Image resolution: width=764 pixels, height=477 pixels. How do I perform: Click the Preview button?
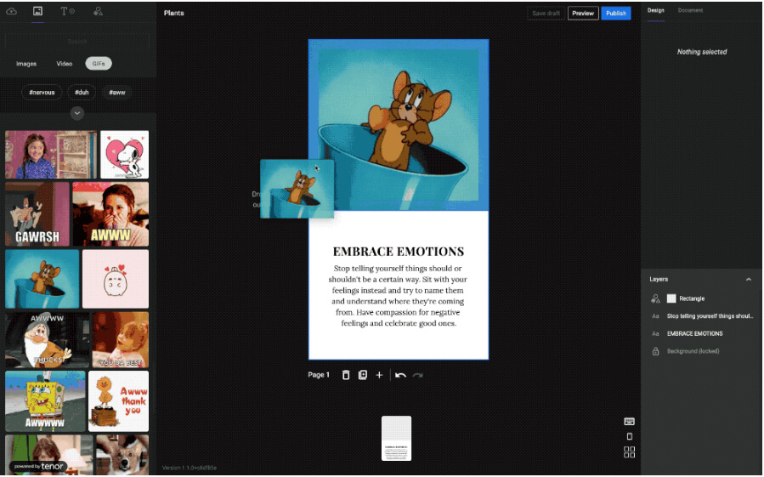tap(583, 13)
